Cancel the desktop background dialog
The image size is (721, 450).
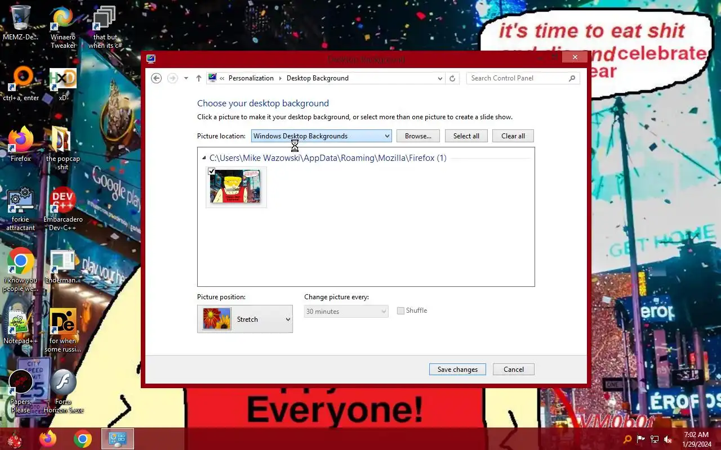514,370
